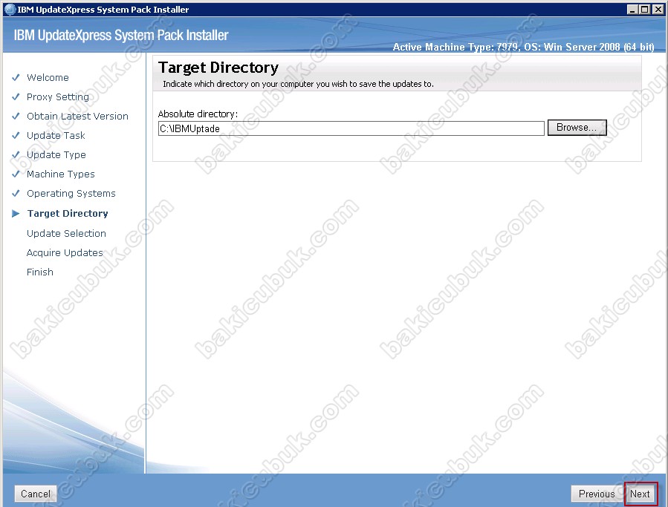
Task: Select the Update Task step
Action: pyautogui.click(x=56, y=135)
